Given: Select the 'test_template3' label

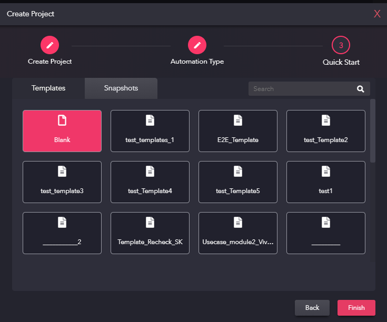Looking at the screenshot, I should (62, 191).
